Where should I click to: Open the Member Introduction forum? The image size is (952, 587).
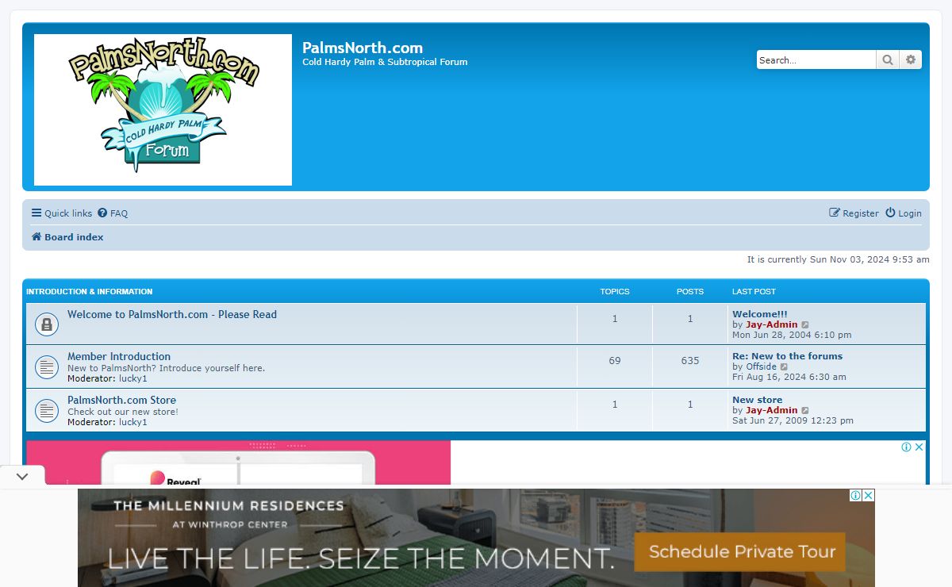tap(119, 356)
